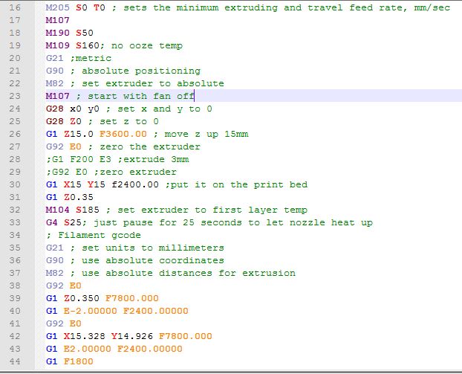462x374 pixels.
Task: Click the ';metric' comment on line 20
Action: 91,58
